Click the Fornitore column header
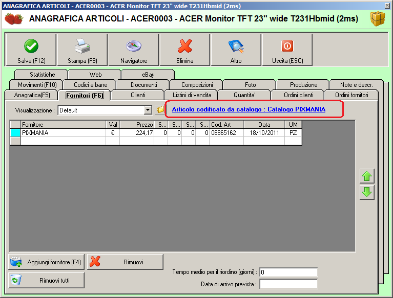 63,125
